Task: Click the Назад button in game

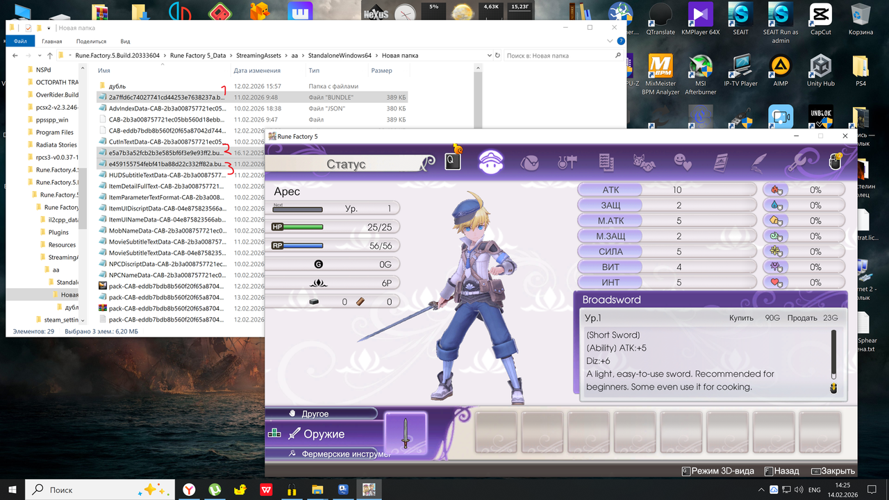Action: (x=781, y=471)
